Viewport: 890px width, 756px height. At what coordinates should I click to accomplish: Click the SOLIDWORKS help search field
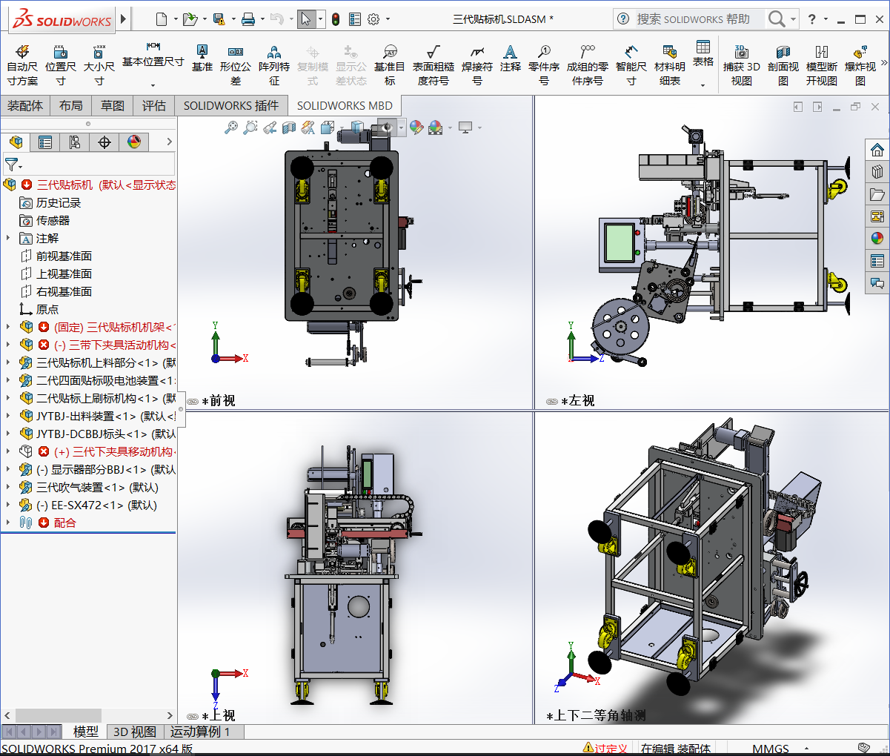699,19
